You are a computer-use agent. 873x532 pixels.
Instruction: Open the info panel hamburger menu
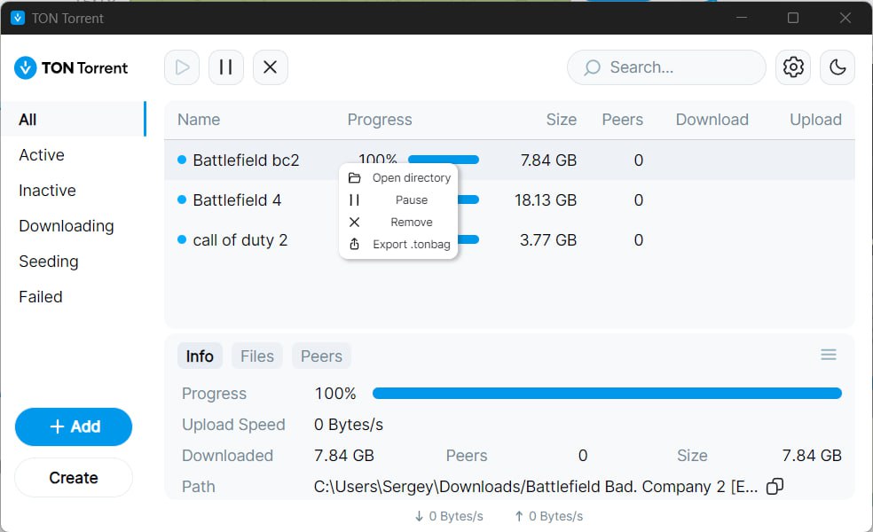829,355
